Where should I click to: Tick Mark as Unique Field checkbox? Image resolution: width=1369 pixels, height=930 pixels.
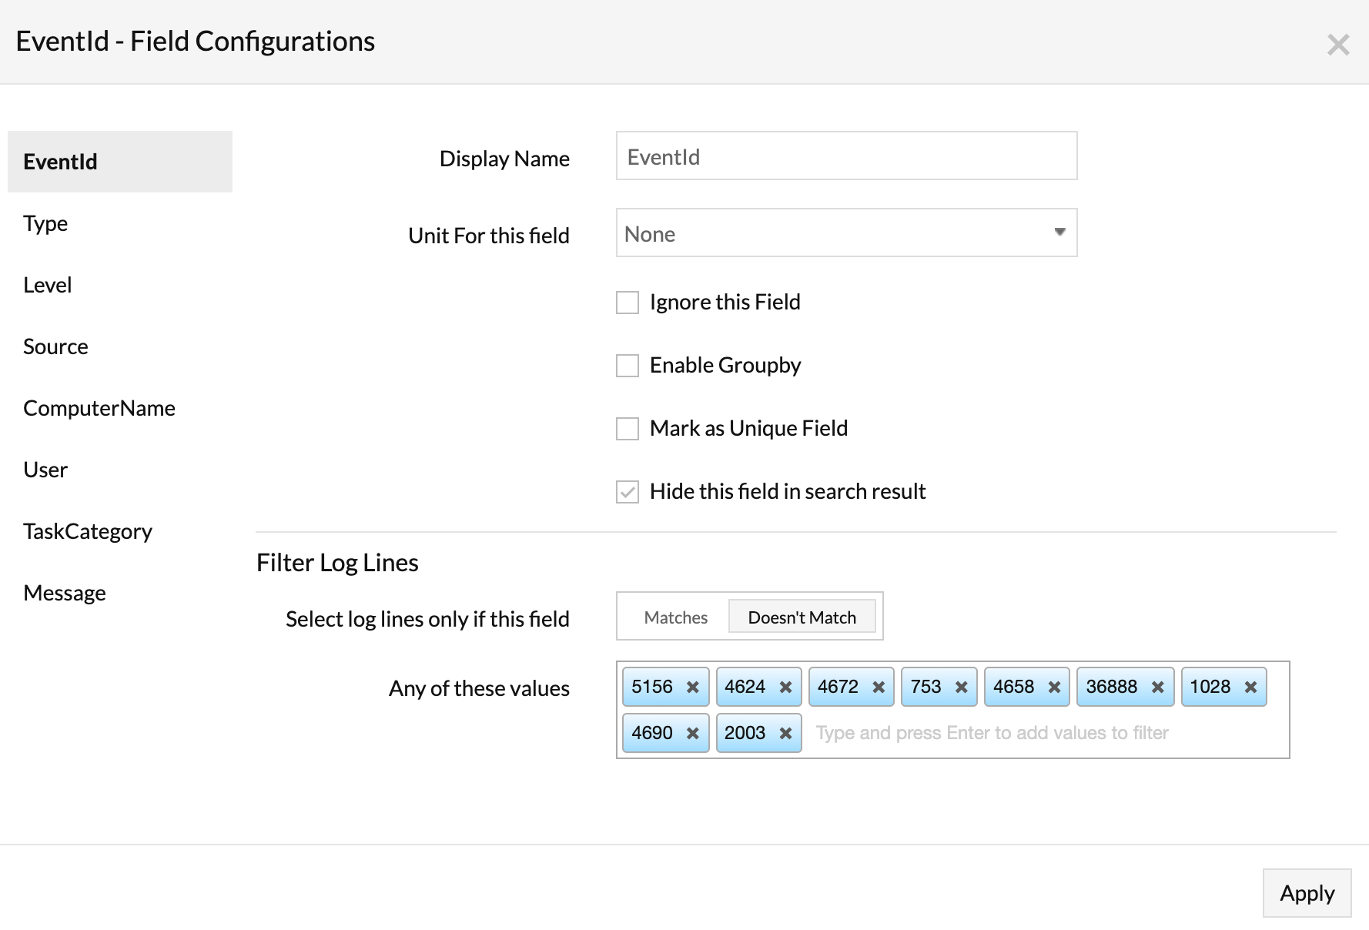pos(628,429)
